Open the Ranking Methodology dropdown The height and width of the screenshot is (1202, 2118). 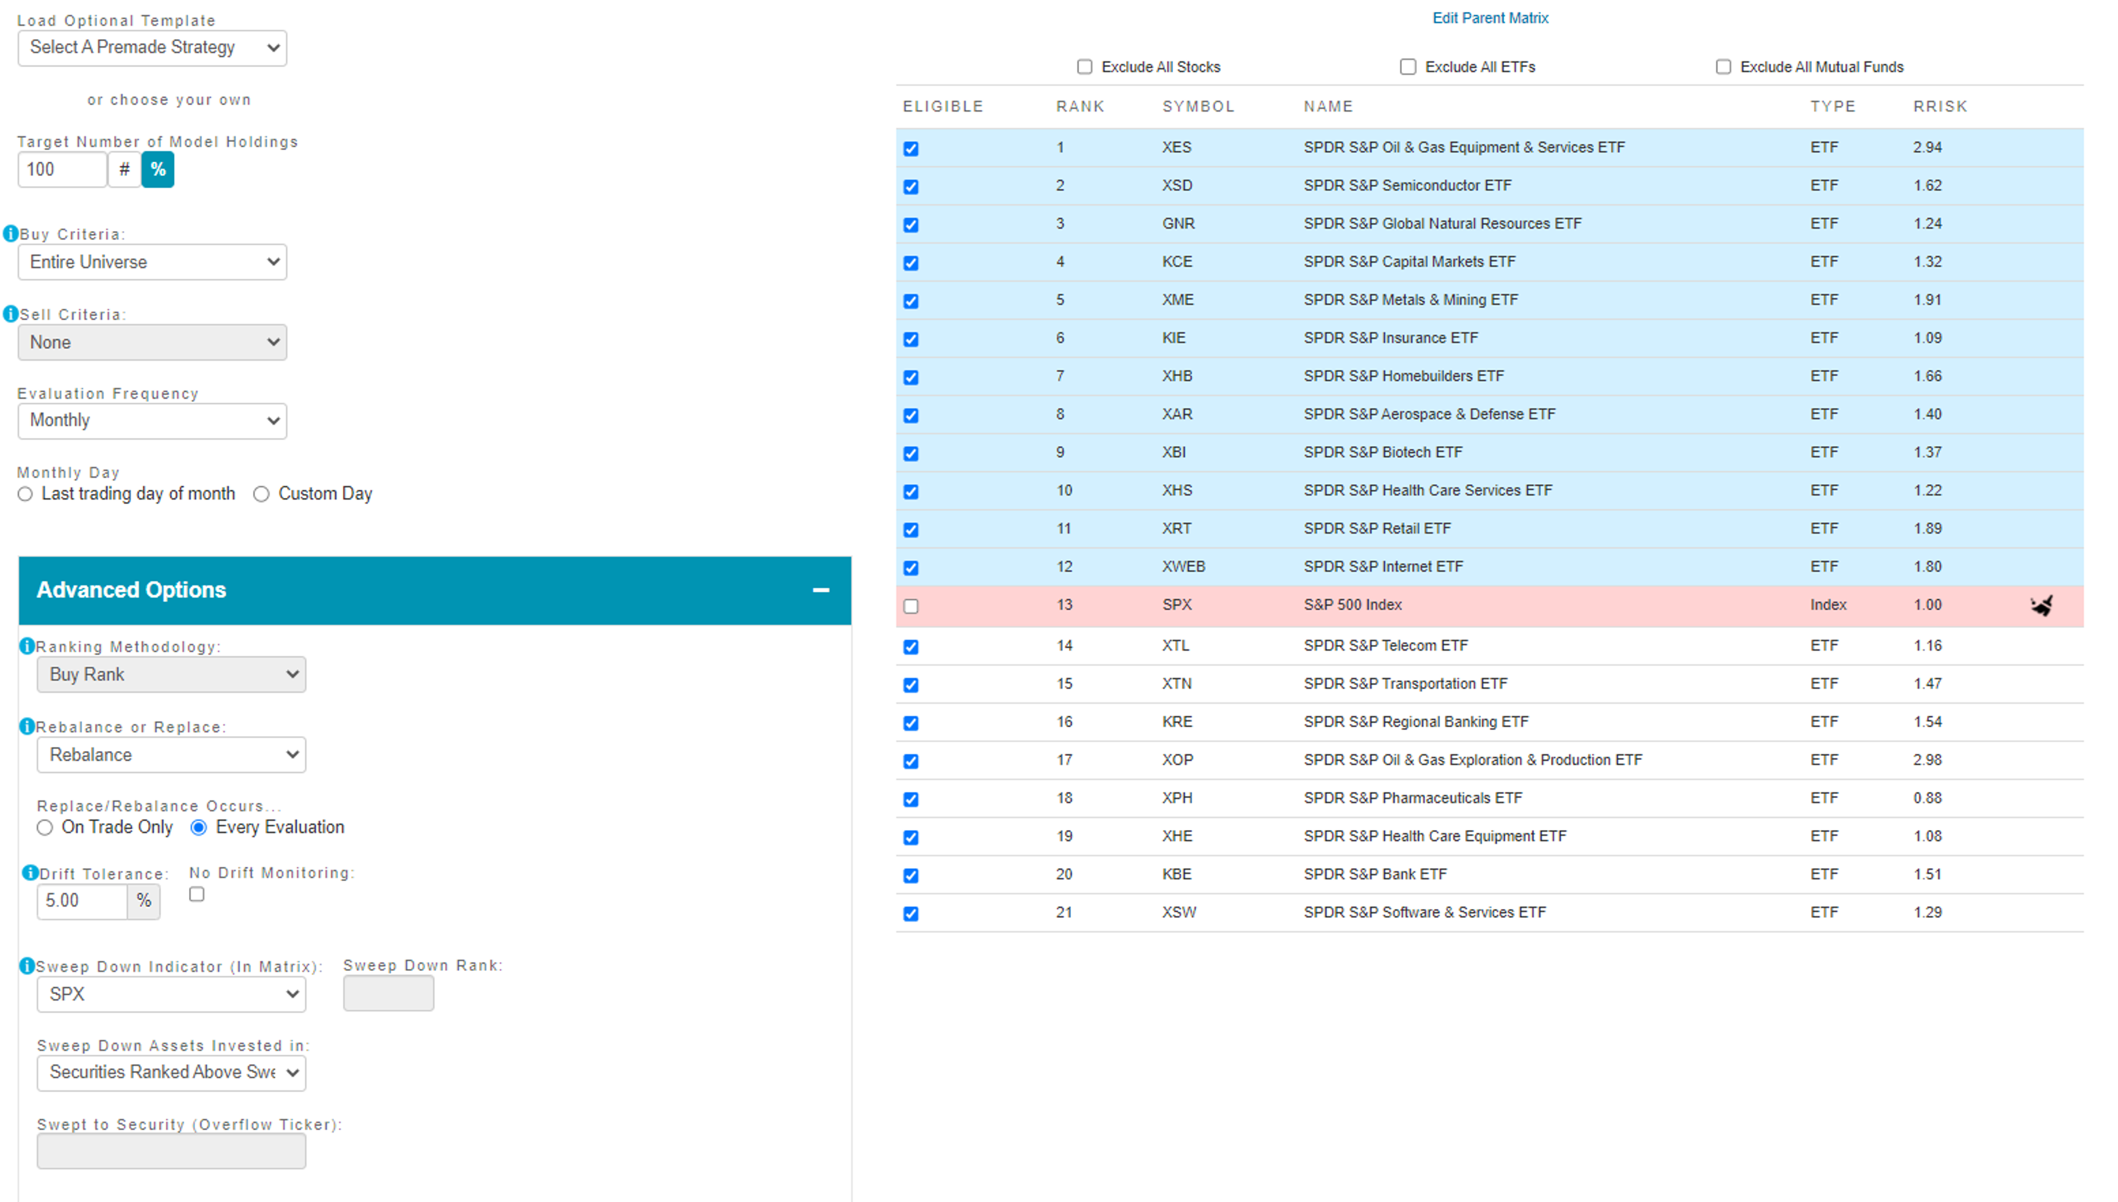(x=171, y=674)
